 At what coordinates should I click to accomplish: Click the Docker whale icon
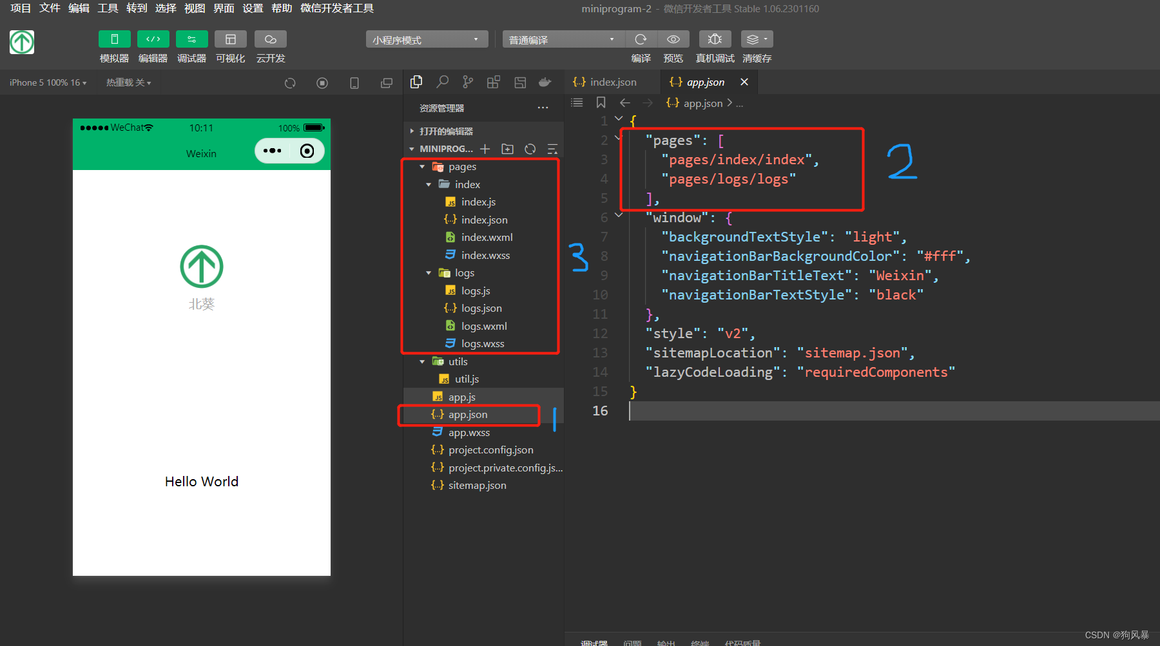pyautogui.click(x=545, y=82)
